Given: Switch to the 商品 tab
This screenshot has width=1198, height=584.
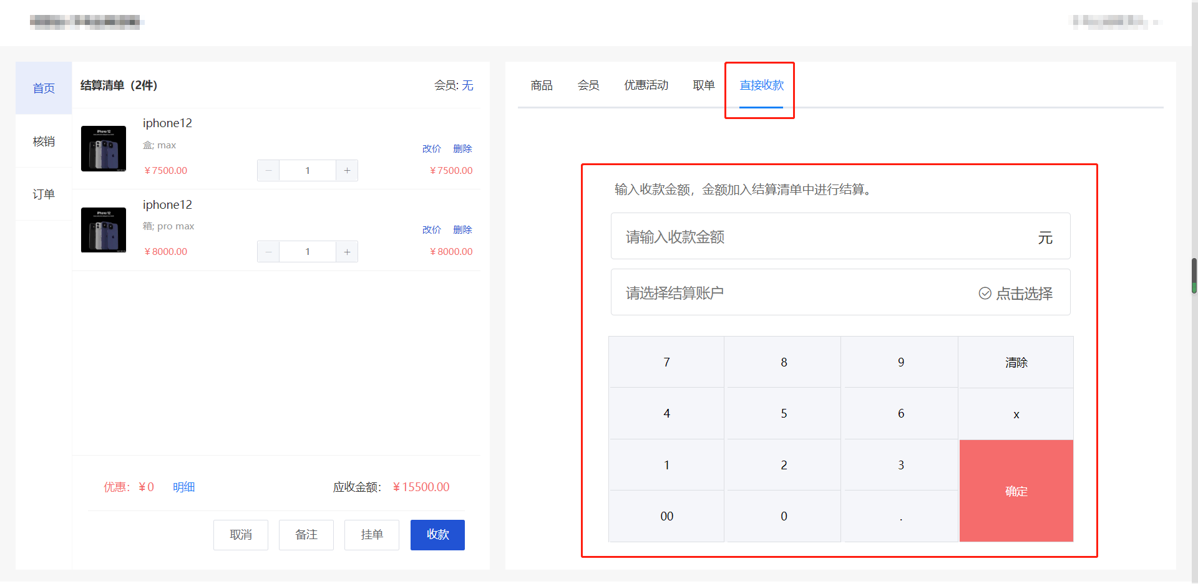Looking at the screenshot, I should point(541,85).
